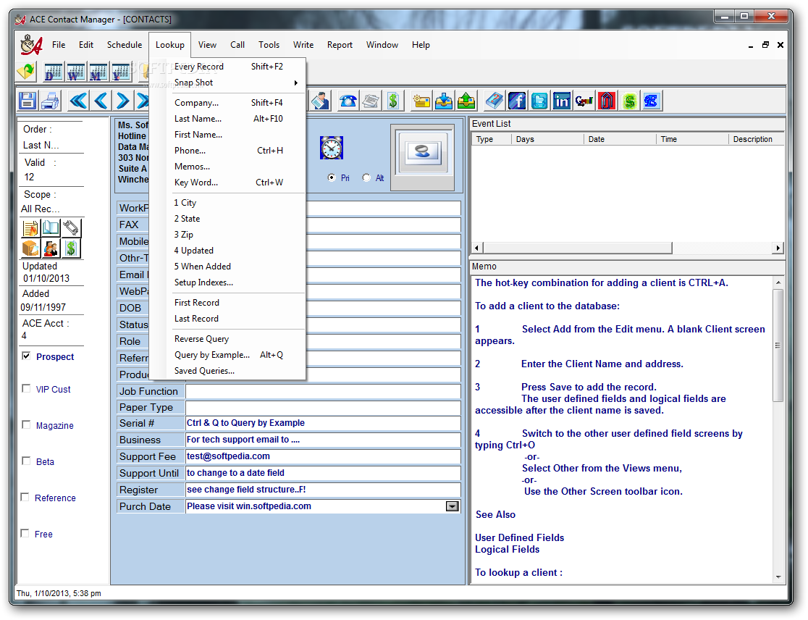
Task: Open the weekly calendar (W) icon
Action: pos(75,72)
